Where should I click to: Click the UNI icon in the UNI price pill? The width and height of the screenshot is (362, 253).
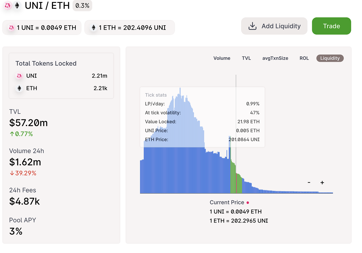point(11,28)
